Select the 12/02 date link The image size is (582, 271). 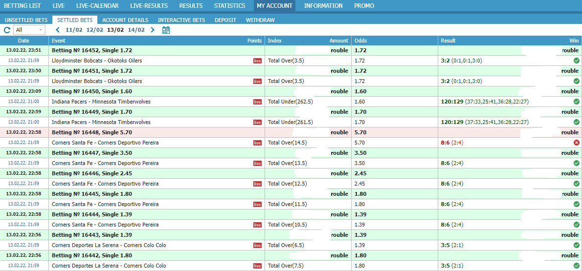[94, 30]
